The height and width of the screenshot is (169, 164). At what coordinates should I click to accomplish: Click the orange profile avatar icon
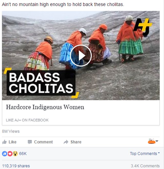[x=151, y=141]
